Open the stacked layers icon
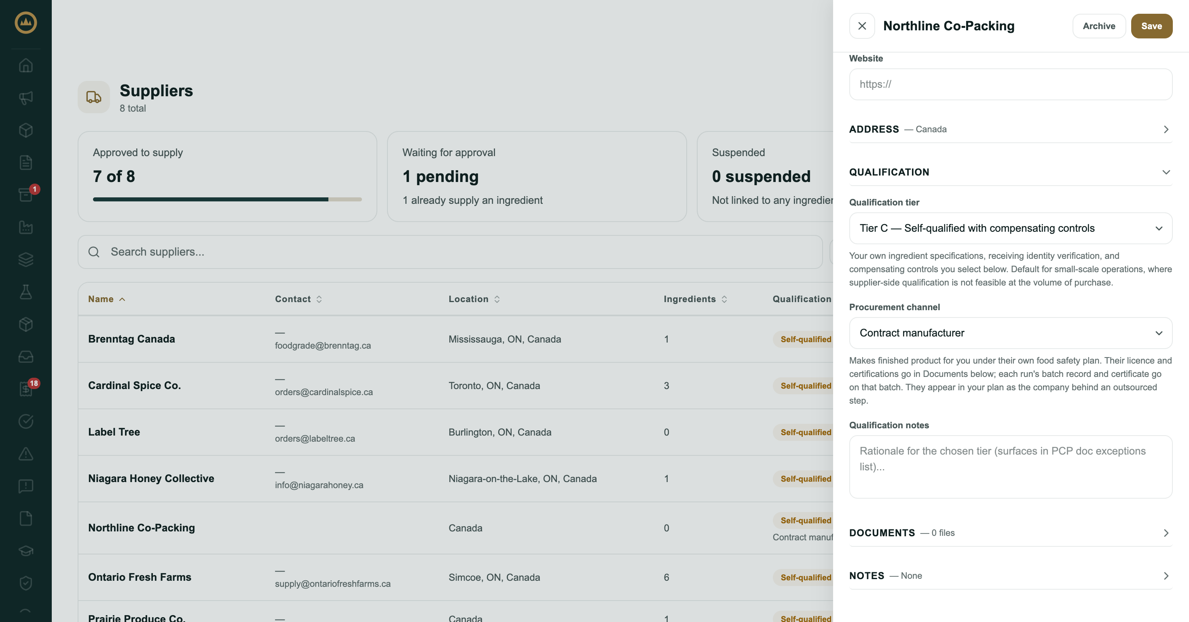The image size is (1189, 622). click(26, 259)
